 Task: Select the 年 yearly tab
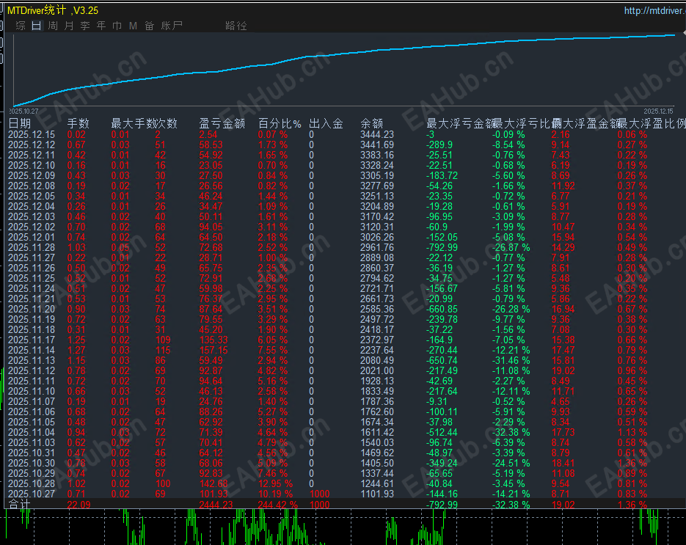[x=101, y=26]
